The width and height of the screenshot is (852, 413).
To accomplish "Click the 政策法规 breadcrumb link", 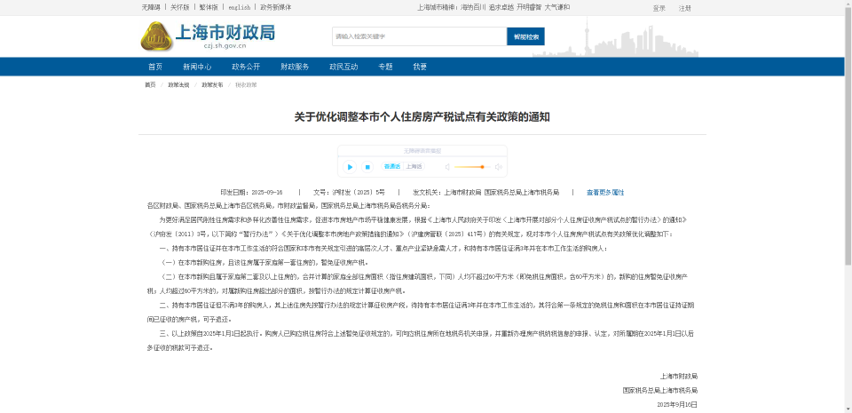I will pos(178,85).
